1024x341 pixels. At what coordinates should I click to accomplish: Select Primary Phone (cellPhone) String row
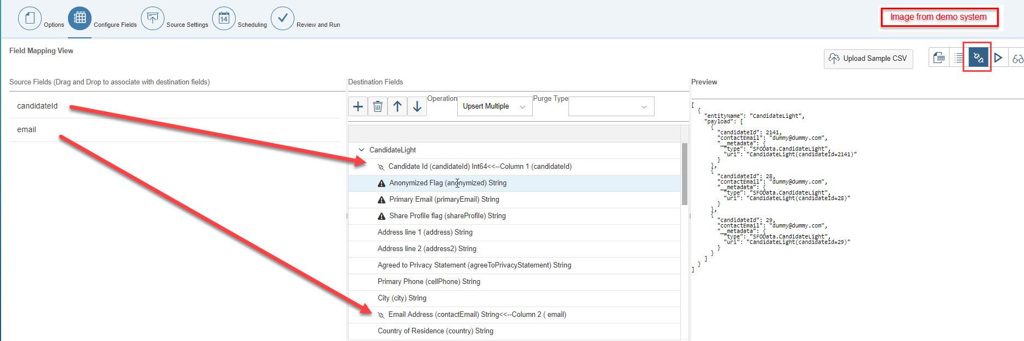click(514, 282)
